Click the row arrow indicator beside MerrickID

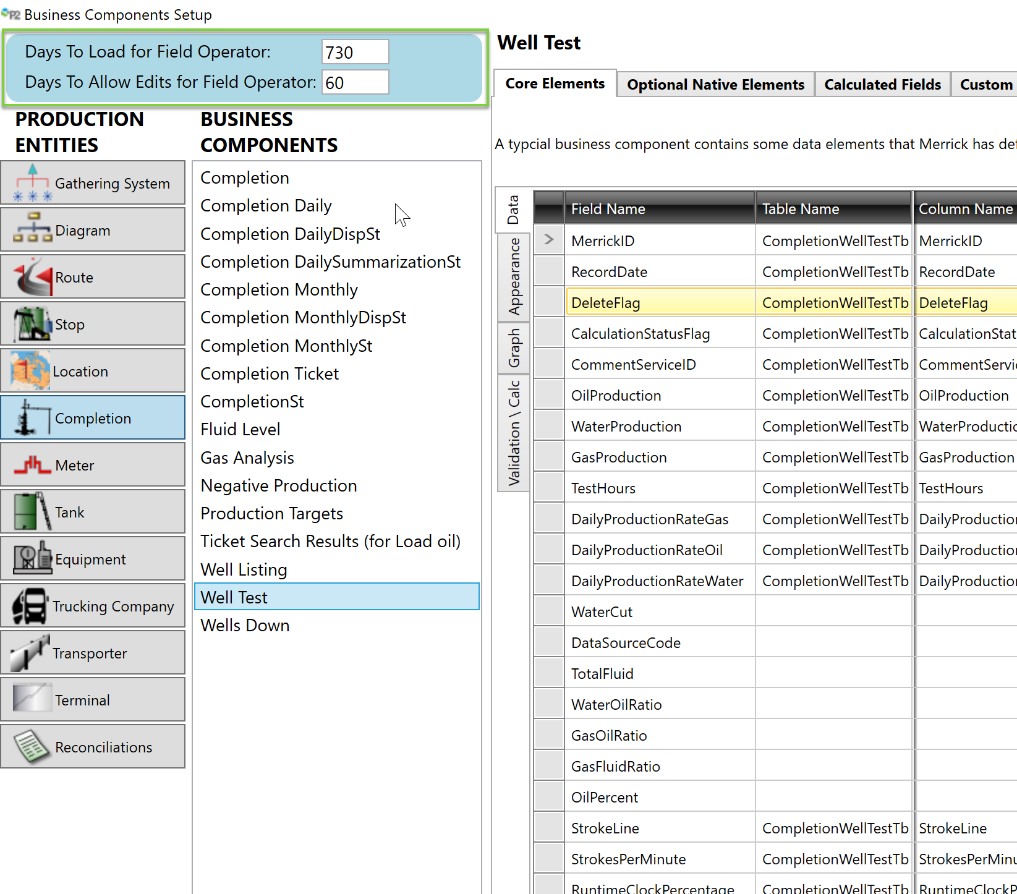(x=549, y=240)
